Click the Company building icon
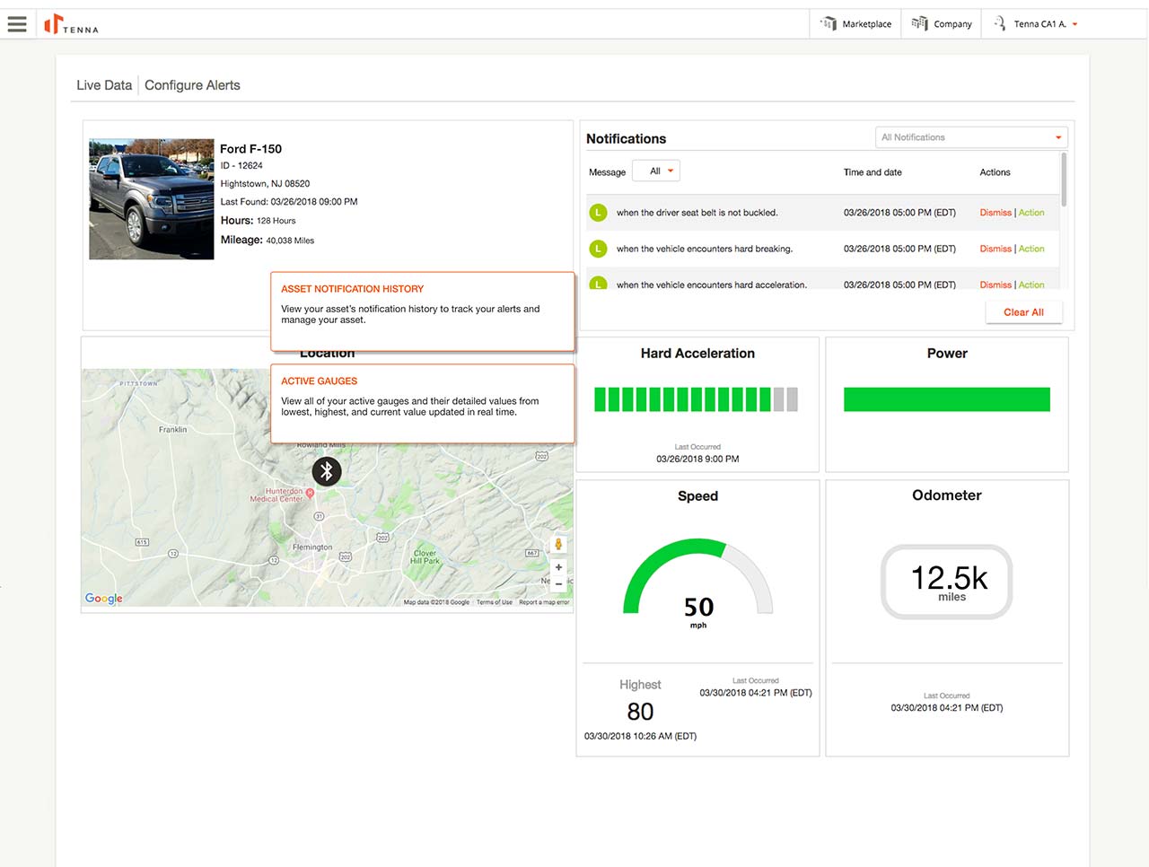 [x=920, y=24]
